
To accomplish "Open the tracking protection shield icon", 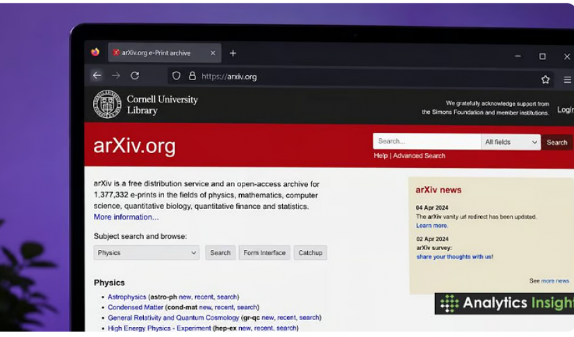I will 176,76.
